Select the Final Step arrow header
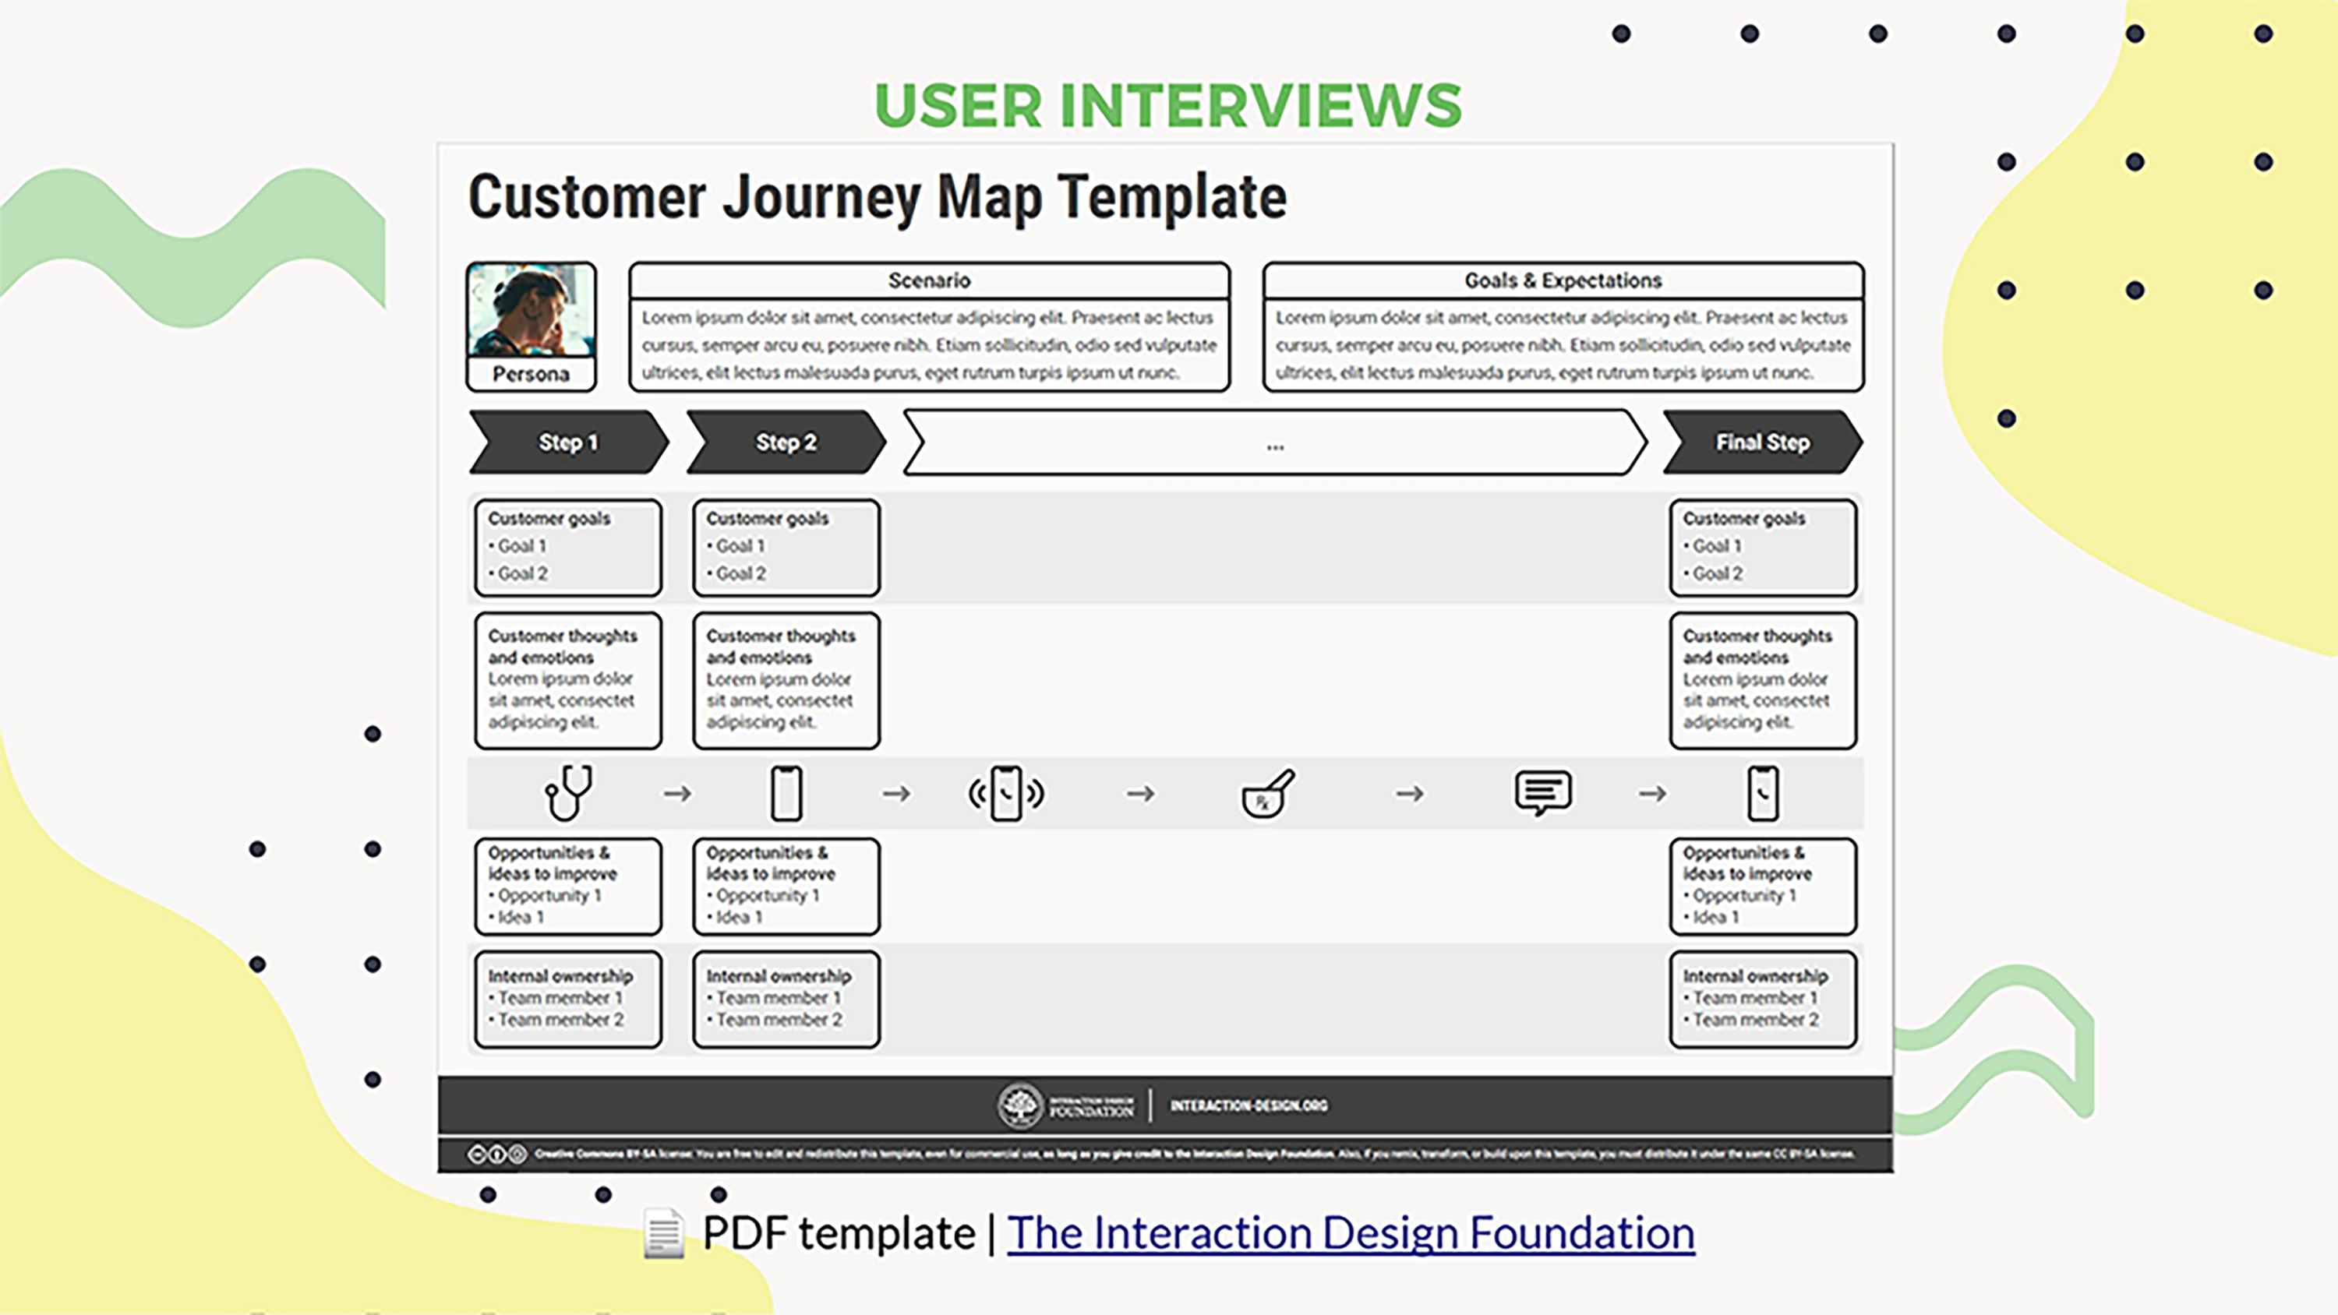 coord(1761,442)
